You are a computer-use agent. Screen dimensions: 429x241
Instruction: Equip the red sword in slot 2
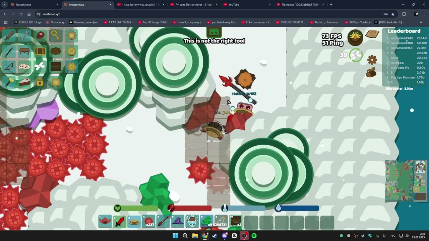pyautogui.click(x=120, y=222)
